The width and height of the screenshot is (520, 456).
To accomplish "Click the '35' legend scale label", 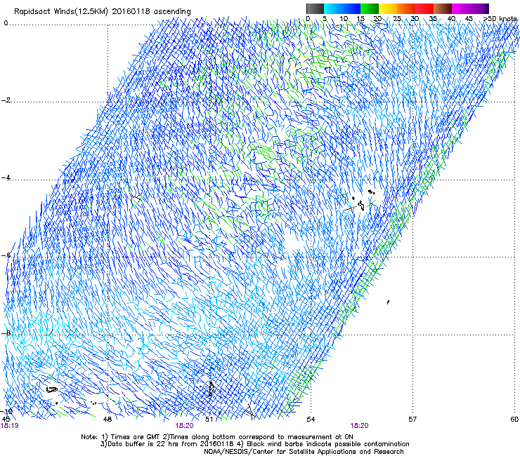I will (x=433, y=19).
